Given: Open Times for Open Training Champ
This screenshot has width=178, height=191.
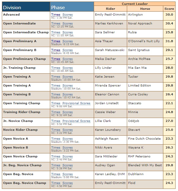Looking at the screenshot, I should (56, 103).
